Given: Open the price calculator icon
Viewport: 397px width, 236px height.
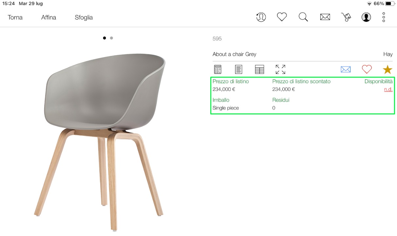Looking at the screenshot, I should 217,69.
